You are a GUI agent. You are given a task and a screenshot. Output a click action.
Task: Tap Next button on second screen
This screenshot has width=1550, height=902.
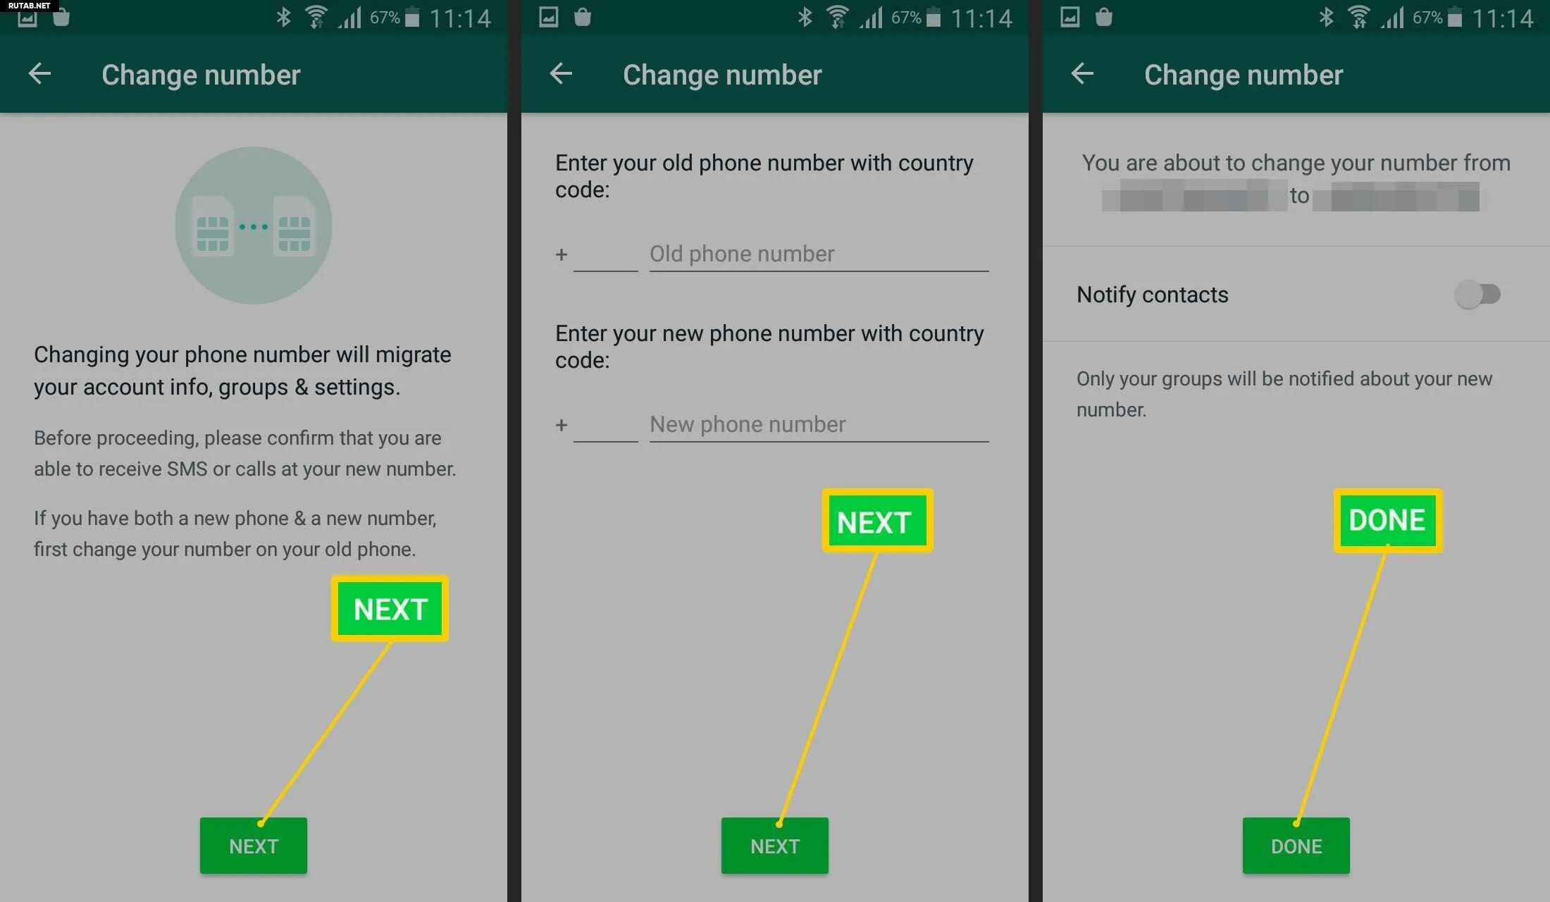(x=773, y=846)
